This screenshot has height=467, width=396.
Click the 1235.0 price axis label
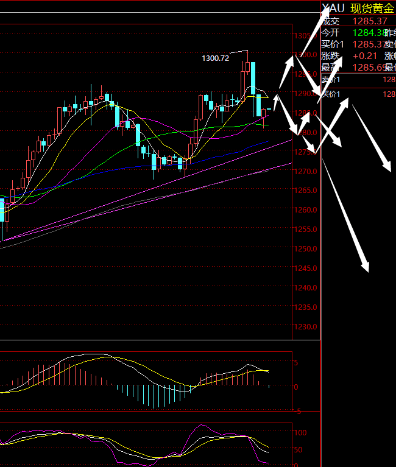click(305, 307)
